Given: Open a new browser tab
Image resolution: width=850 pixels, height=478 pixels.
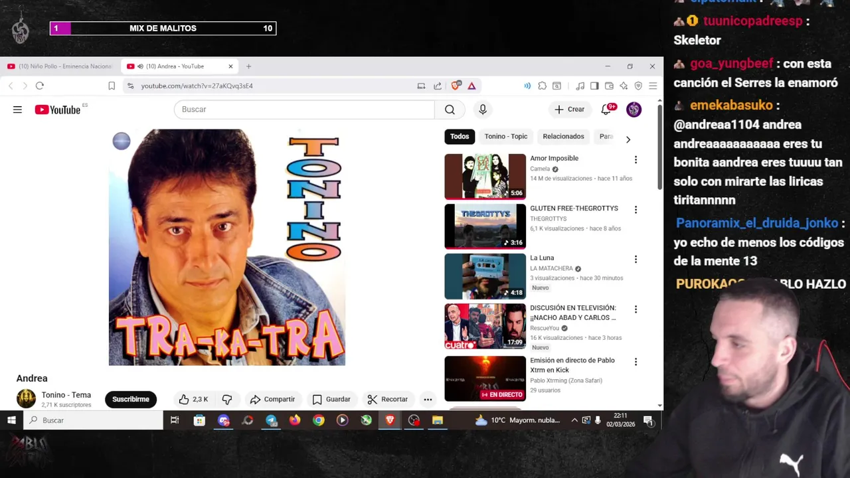Looking at the screenshot, I should 248,66.
